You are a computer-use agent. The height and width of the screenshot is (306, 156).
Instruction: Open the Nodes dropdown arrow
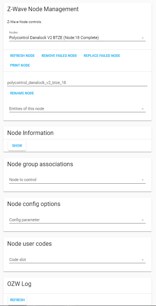(143, 38)
